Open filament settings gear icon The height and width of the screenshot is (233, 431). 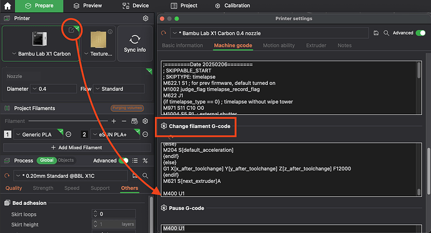[146, 121]
